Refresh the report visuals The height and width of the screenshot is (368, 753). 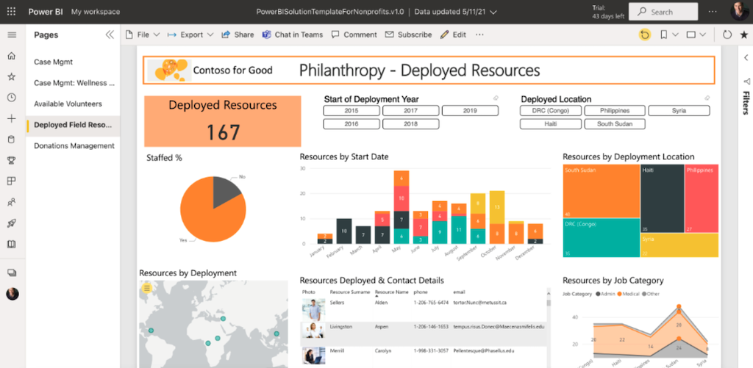[727, 35]
